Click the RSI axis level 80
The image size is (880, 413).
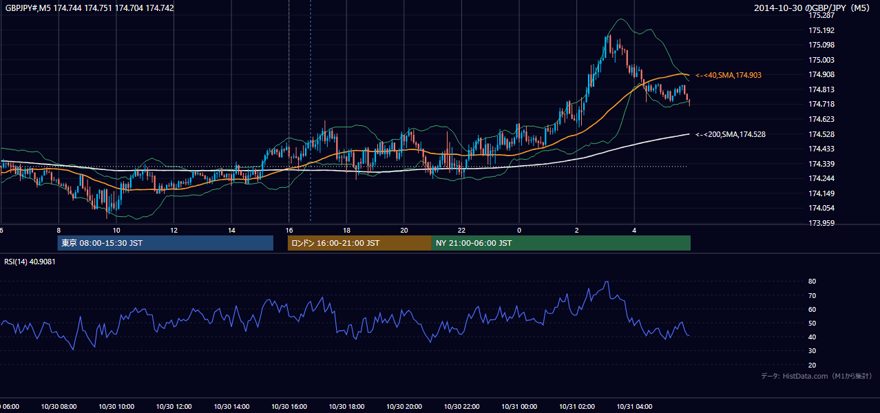[812, 282]
